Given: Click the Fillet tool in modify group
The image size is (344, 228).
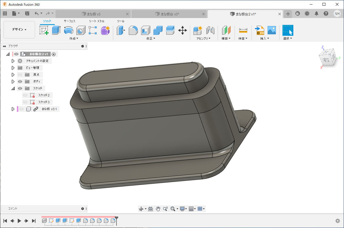Looking at the screenshot, I should 133,30.
